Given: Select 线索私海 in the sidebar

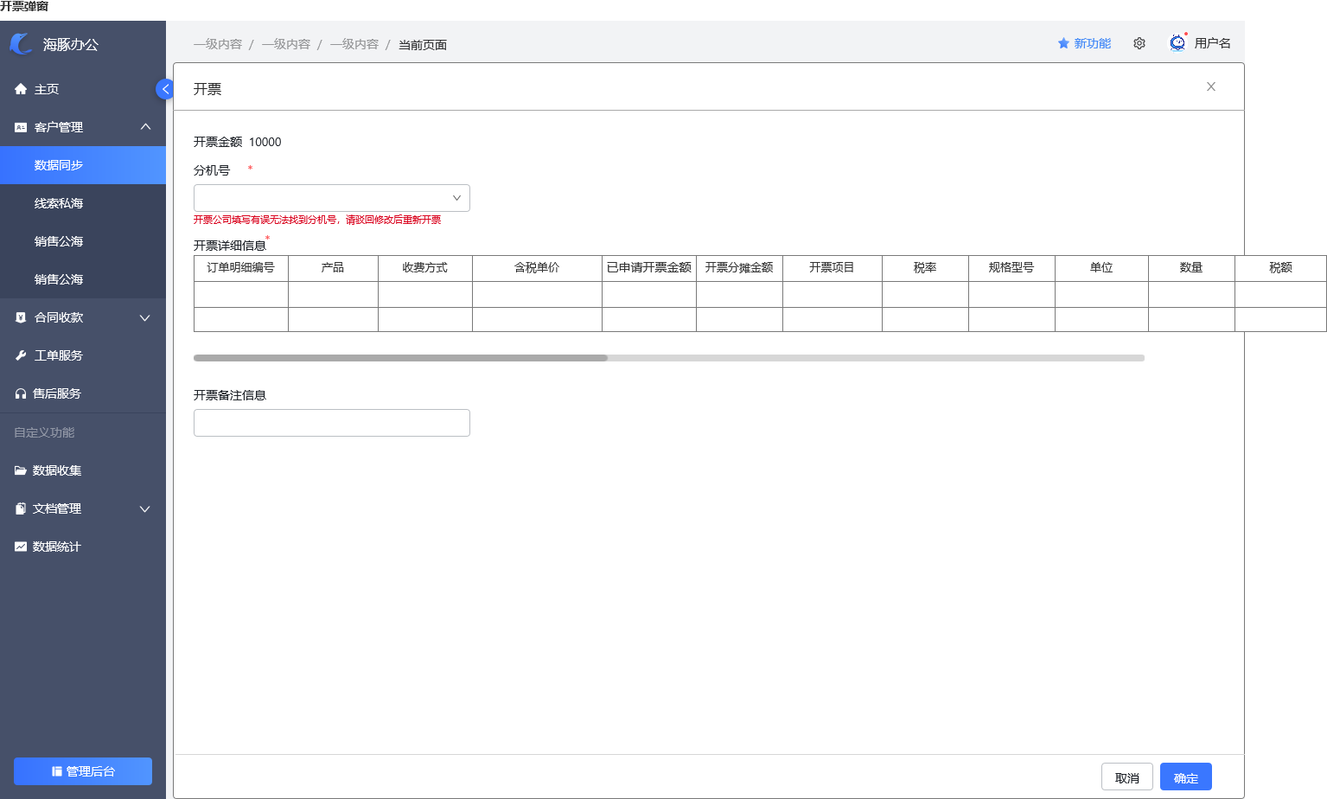Looking at the screenshot, I should (x=83, y=203).
